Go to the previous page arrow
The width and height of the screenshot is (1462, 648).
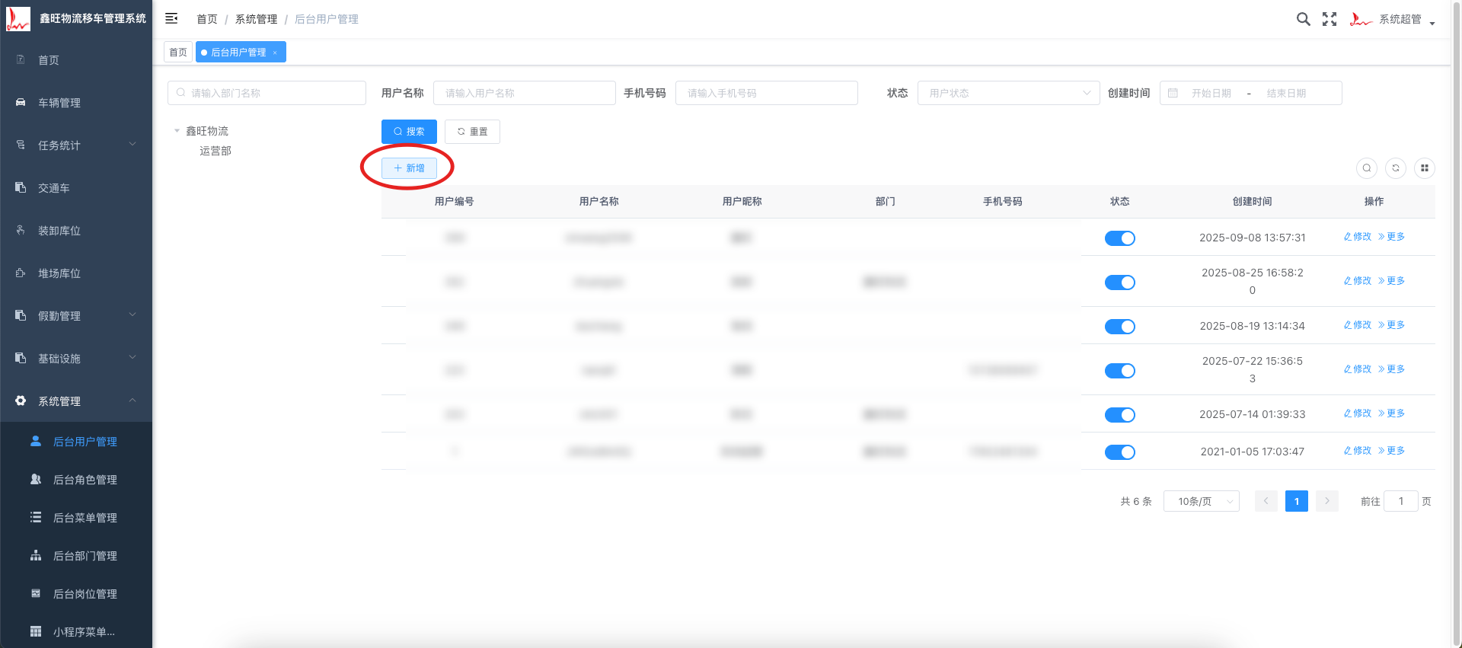coord(1266,501)
